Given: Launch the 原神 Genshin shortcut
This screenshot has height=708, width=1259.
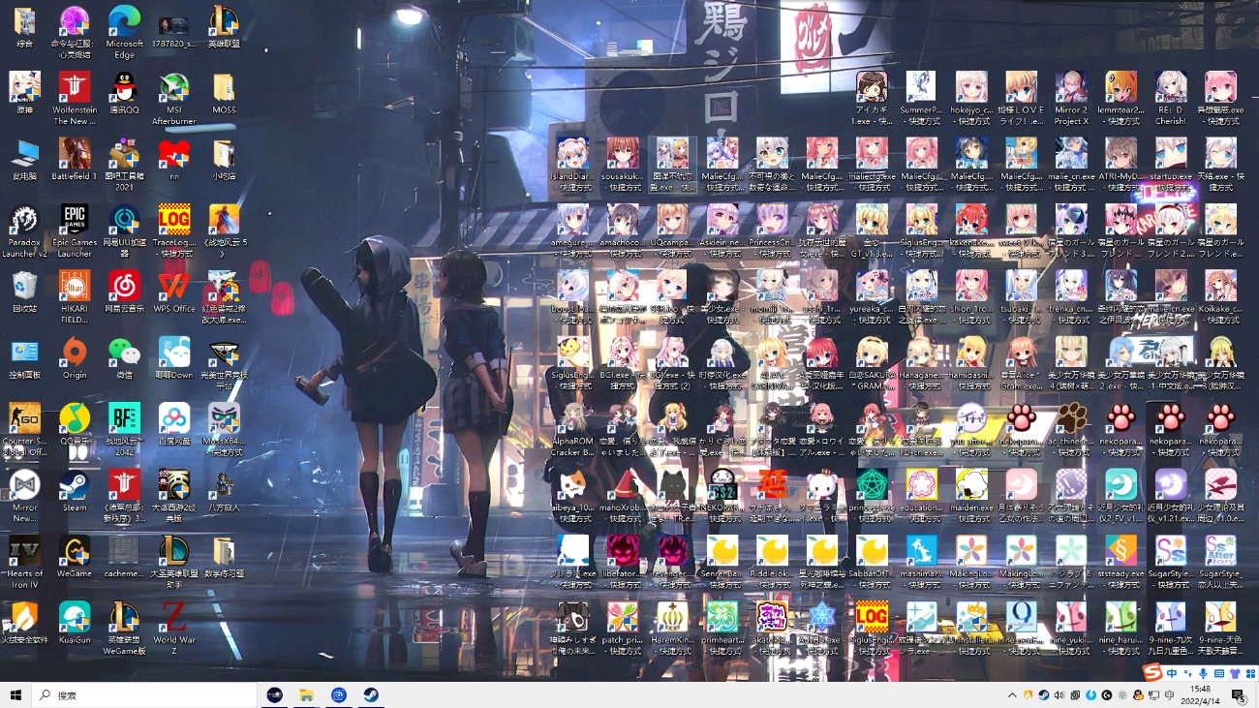Looking at the screenshot, I should point(24,94).
